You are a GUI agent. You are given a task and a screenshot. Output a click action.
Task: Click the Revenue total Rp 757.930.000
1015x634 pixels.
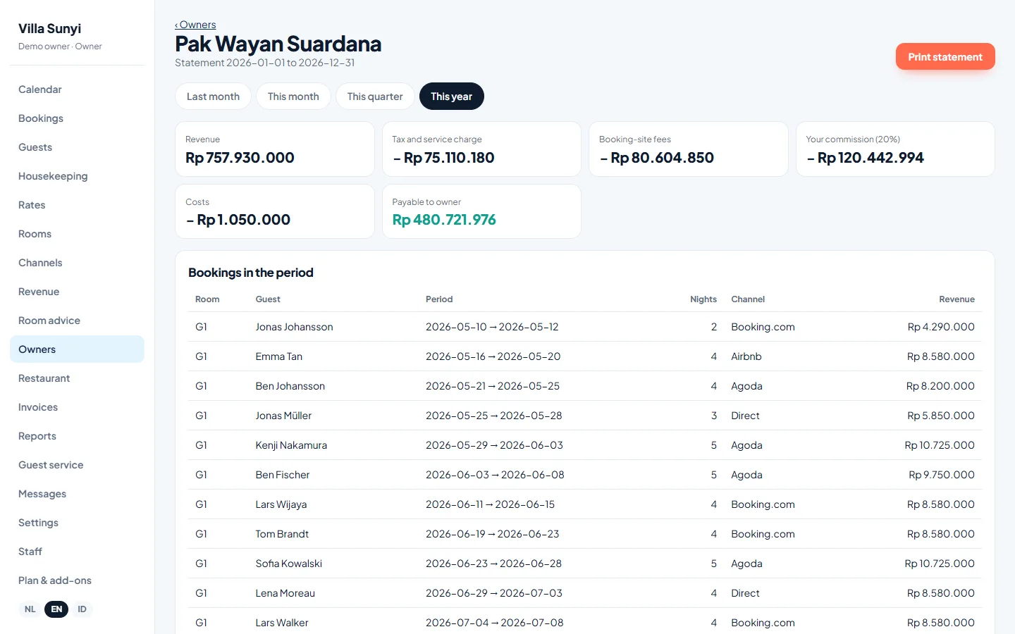coord(240,158)
